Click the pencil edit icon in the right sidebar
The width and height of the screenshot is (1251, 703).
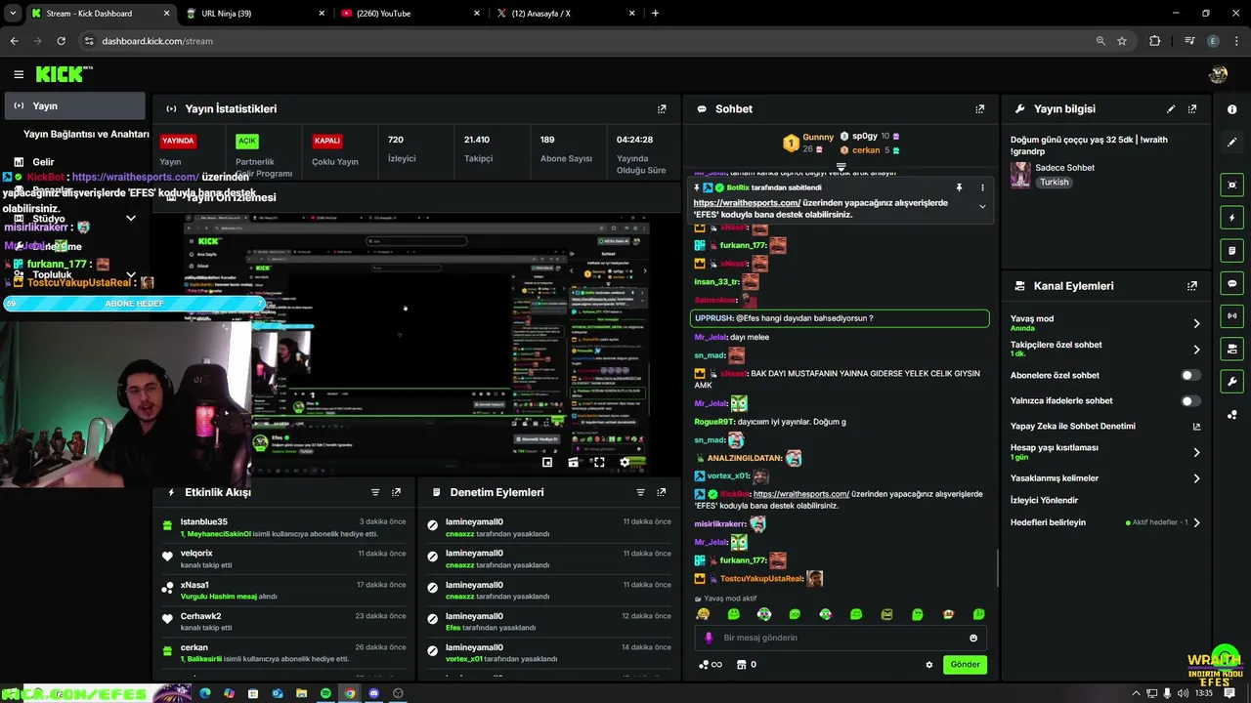pyautogui.click(x=1232, y=143)
